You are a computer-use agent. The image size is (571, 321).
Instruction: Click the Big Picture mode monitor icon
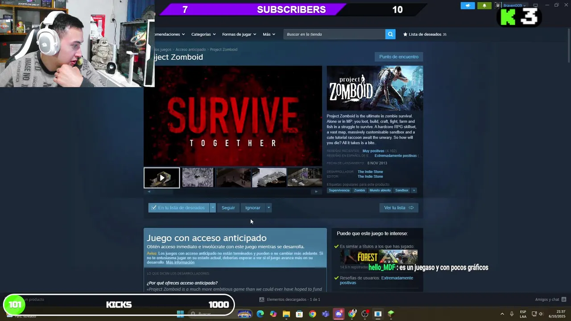tap(535, 5)
